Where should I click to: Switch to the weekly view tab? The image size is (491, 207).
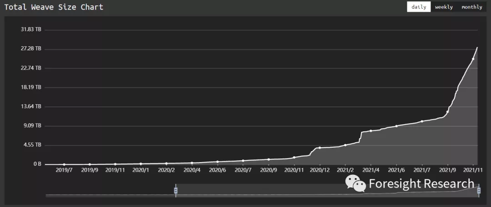(x=444, y=7)
